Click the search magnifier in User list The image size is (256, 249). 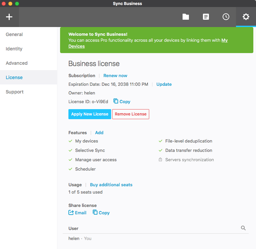[243, 228]
